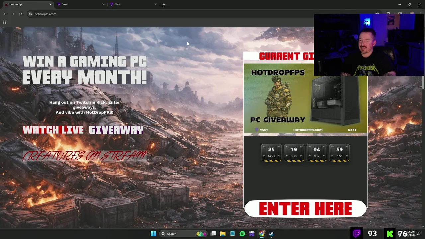The image size is (425, 239).
Task: Click the 19 HRS countdown tile
Action: pyautogui.click(x=294, y=153)
